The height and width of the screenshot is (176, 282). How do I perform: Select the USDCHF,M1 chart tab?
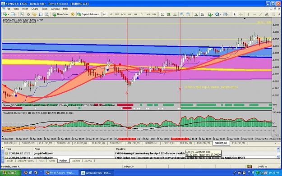(x=169, y=143)
